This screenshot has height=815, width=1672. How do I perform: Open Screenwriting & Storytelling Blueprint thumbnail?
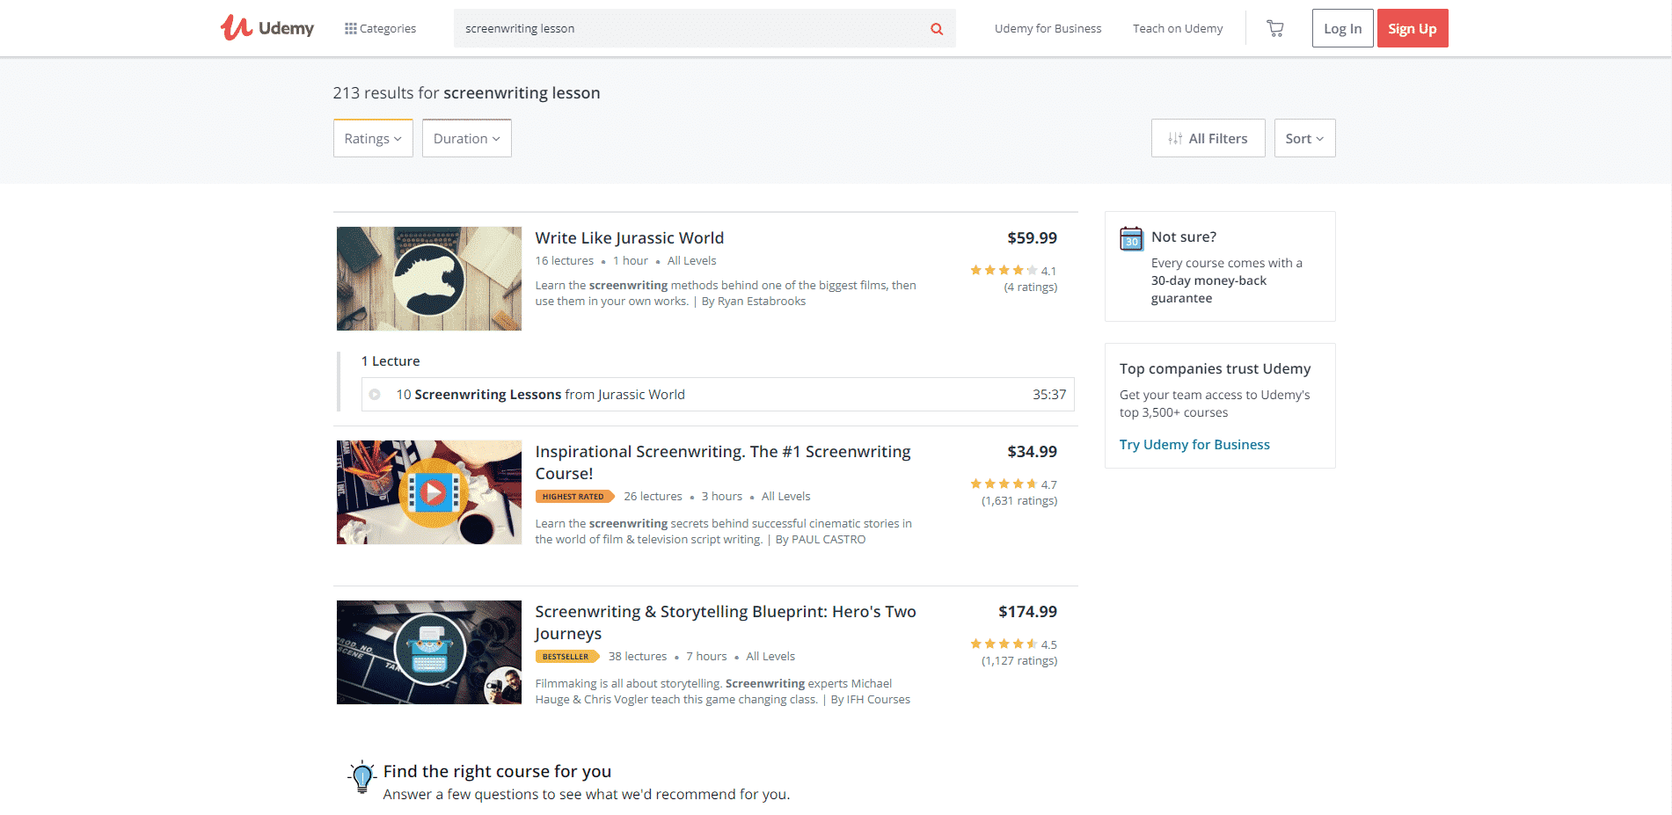(429, 652)
